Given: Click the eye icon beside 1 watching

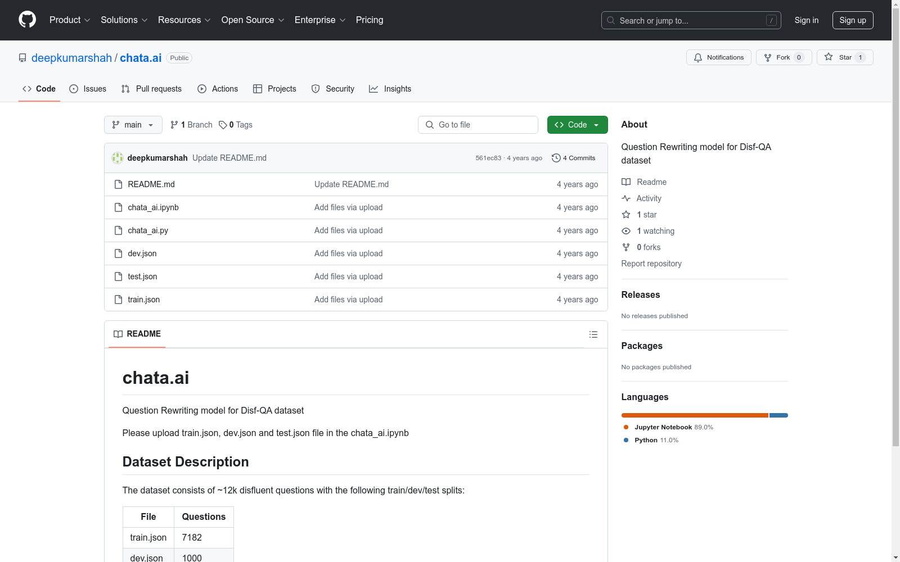Looking at the screenshot, I should tap(626, 231).
